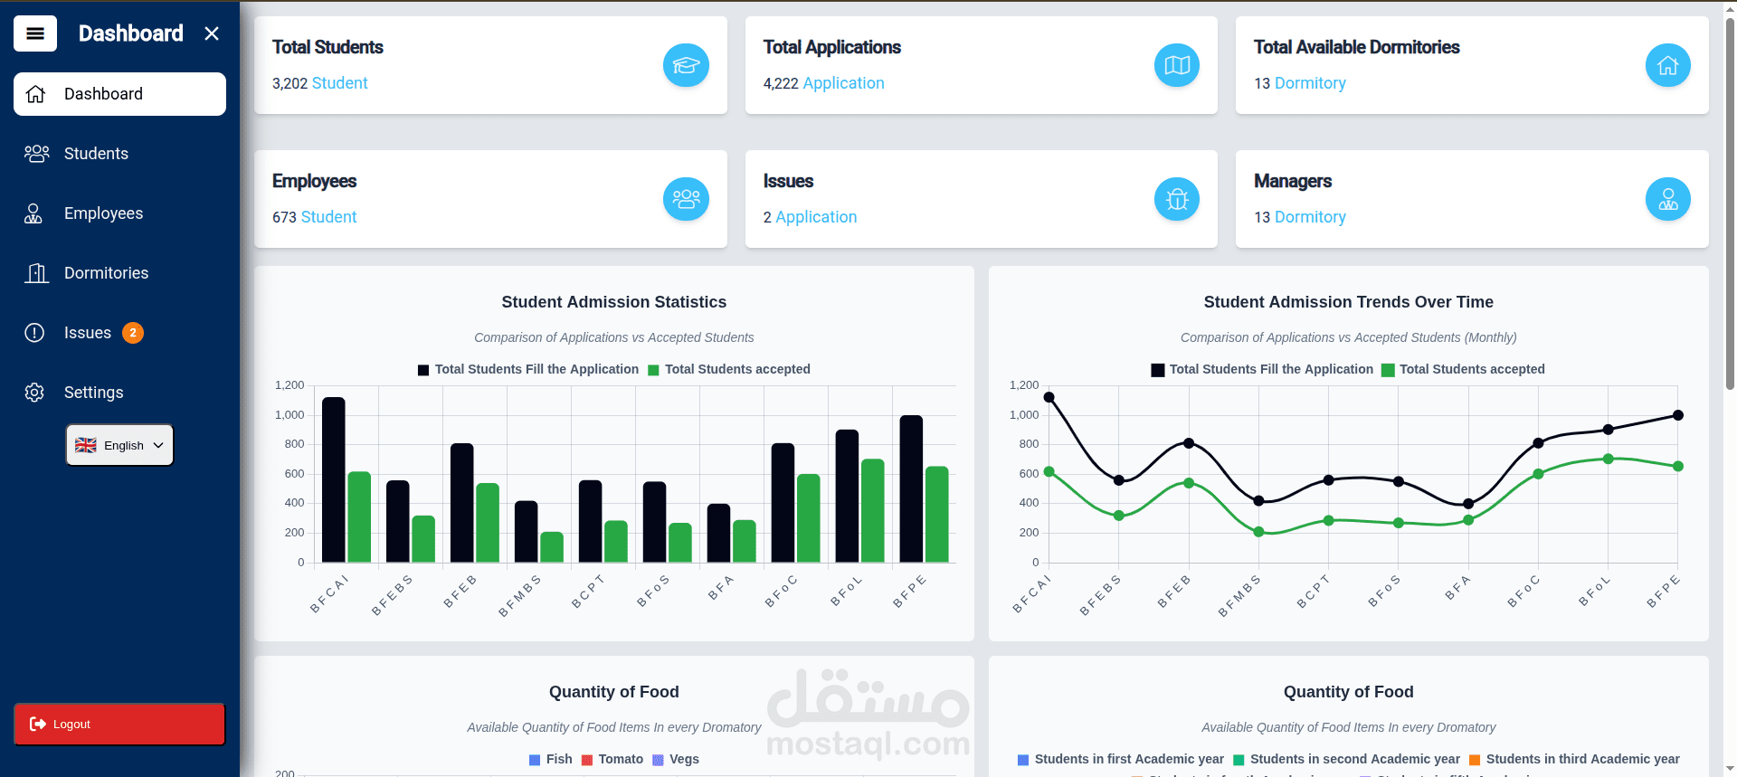Click the 'Student Admission Trends Over Time' title

click(x=1349, y=302)
